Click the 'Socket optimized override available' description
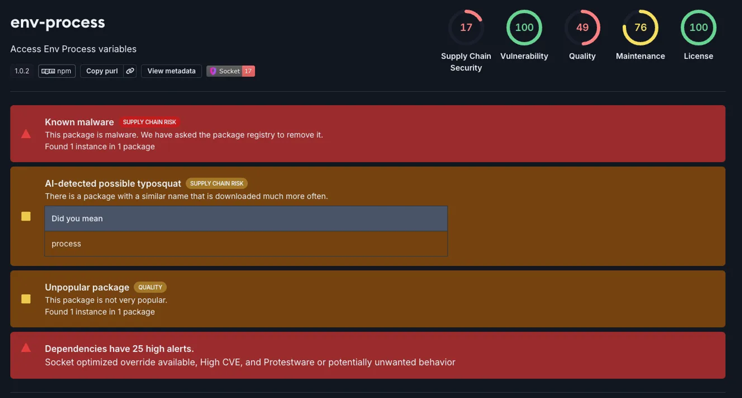The image size is (742, 398). (250, 362)
